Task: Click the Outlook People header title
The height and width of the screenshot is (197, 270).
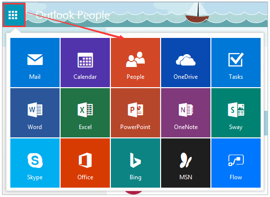Action: coord(72,15)
